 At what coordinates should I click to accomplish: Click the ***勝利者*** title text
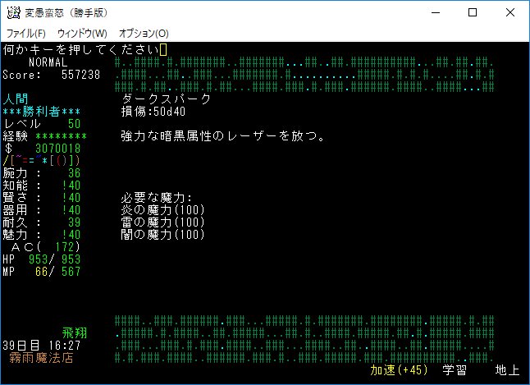coord(41,111)
